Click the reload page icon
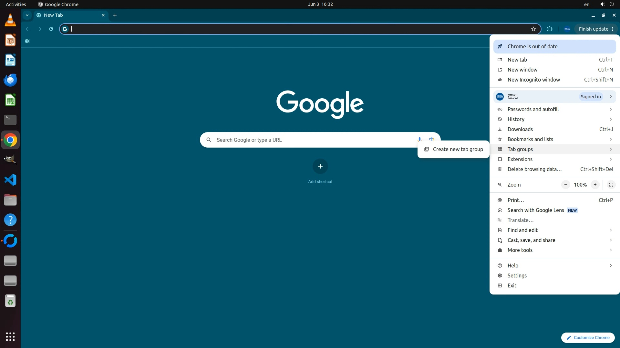This screenshot has height=348, width=620. (51, 29)
